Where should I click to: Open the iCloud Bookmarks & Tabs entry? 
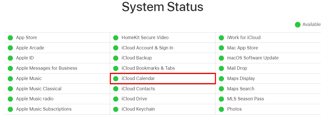148,68
